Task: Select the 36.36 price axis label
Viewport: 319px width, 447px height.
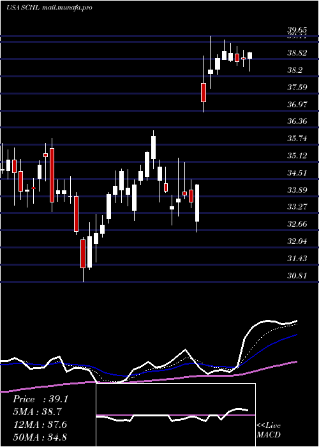Action: 297,121
